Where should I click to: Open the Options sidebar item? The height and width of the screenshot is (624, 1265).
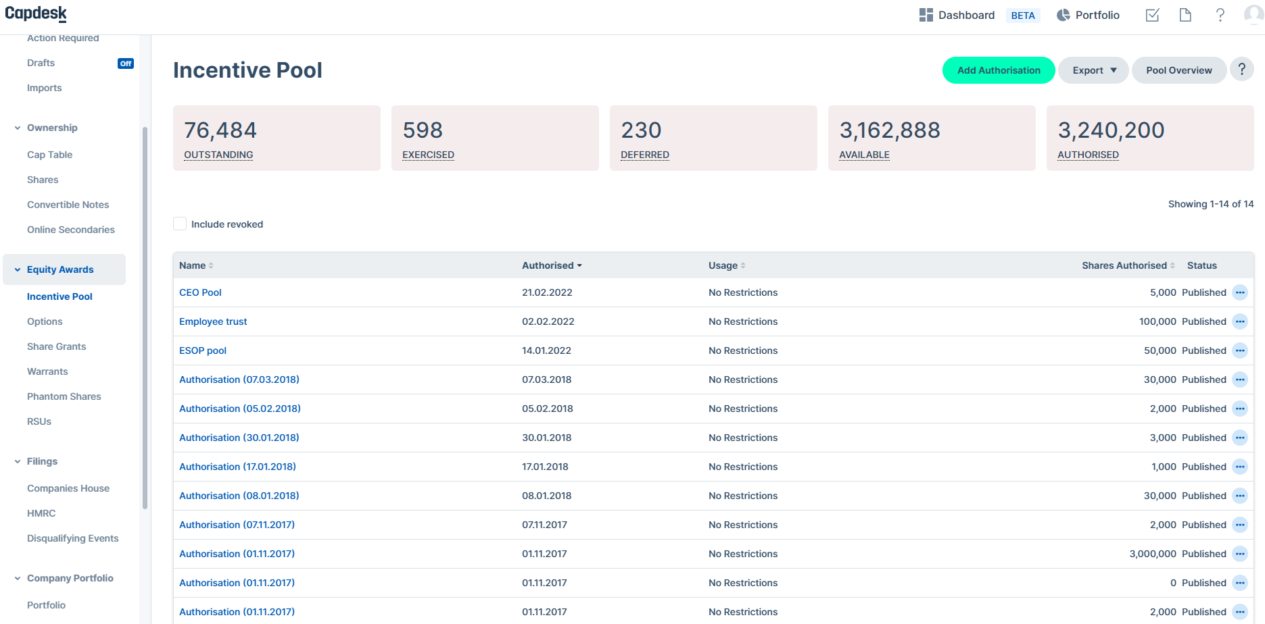coord(45,321)
